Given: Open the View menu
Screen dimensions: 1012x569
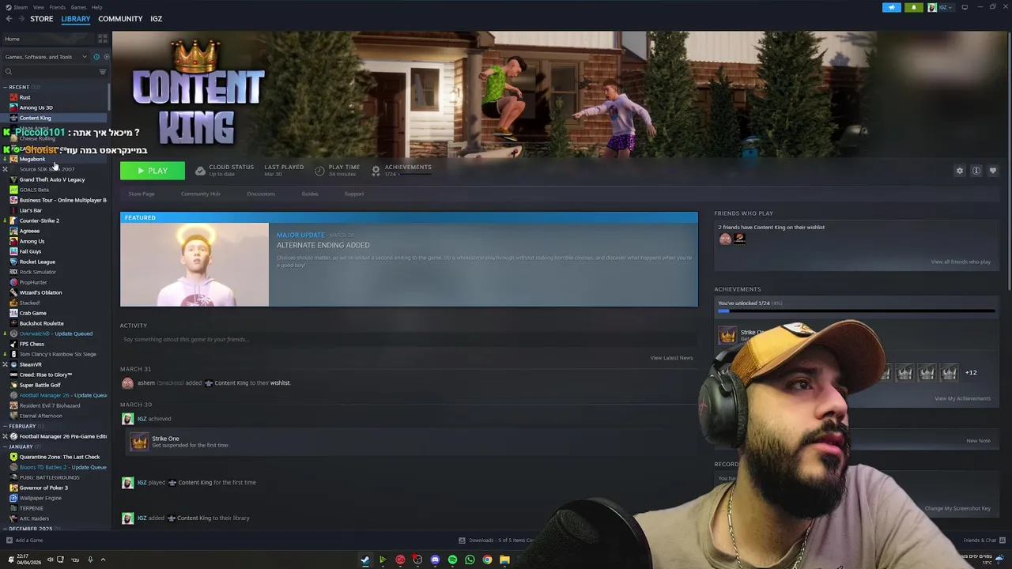Looking at the screenshot, I should 38,7.
